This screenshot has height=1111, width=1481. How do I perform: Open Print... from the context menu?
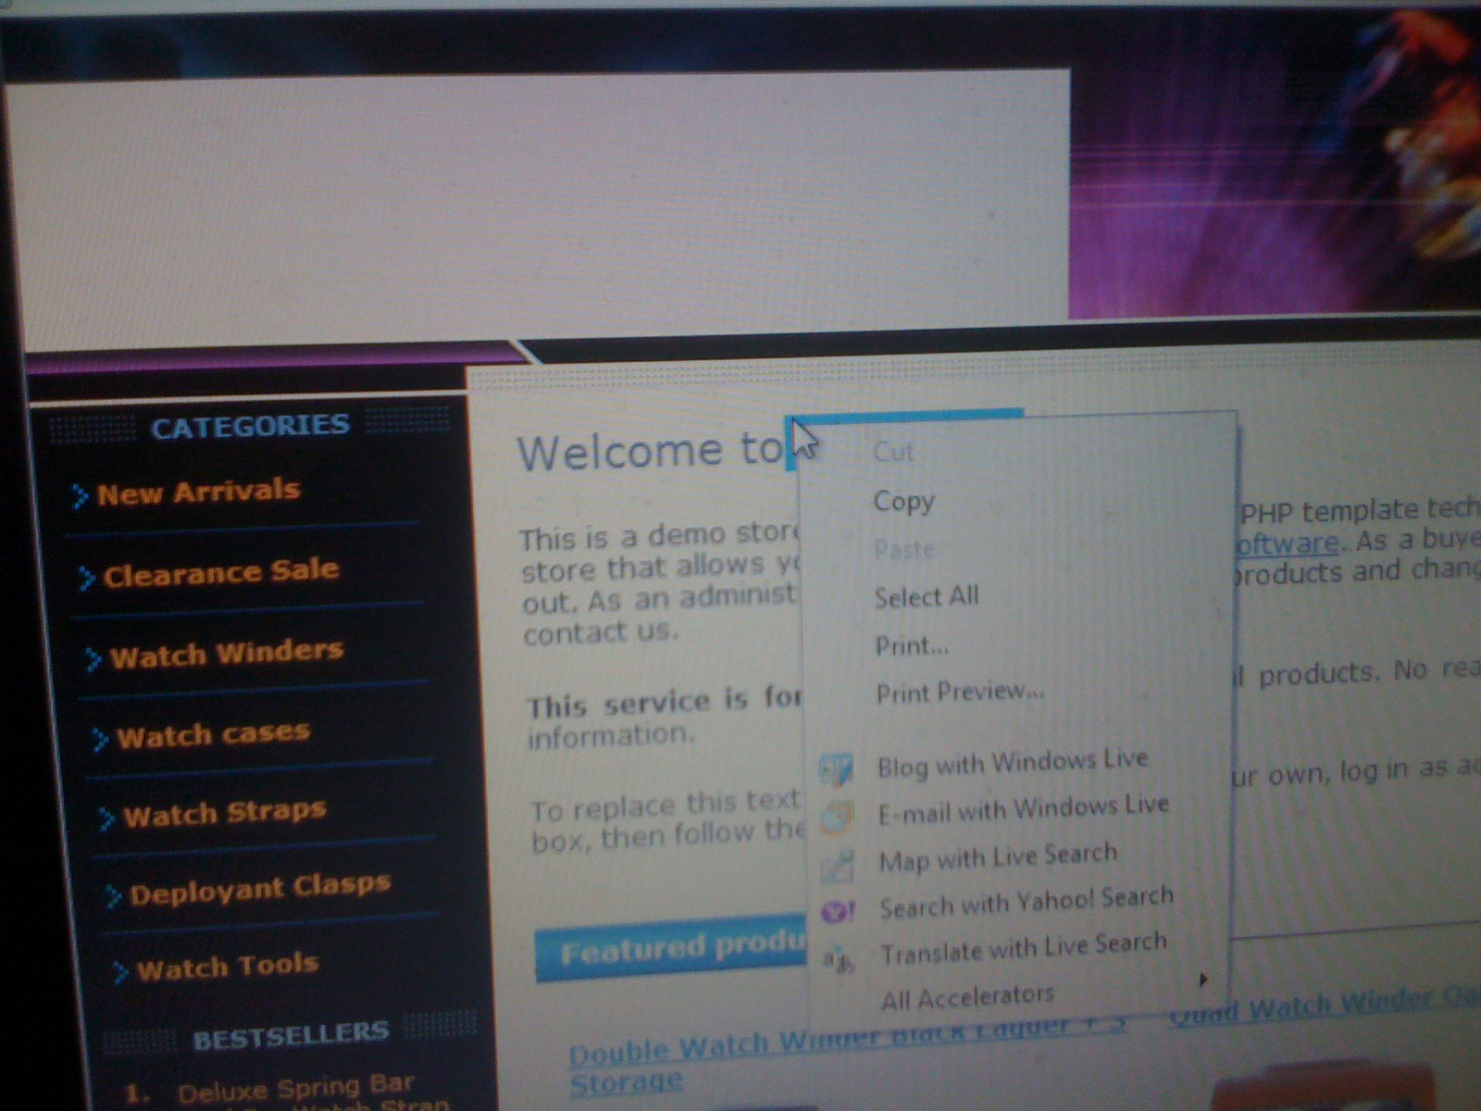coord(912,644)
